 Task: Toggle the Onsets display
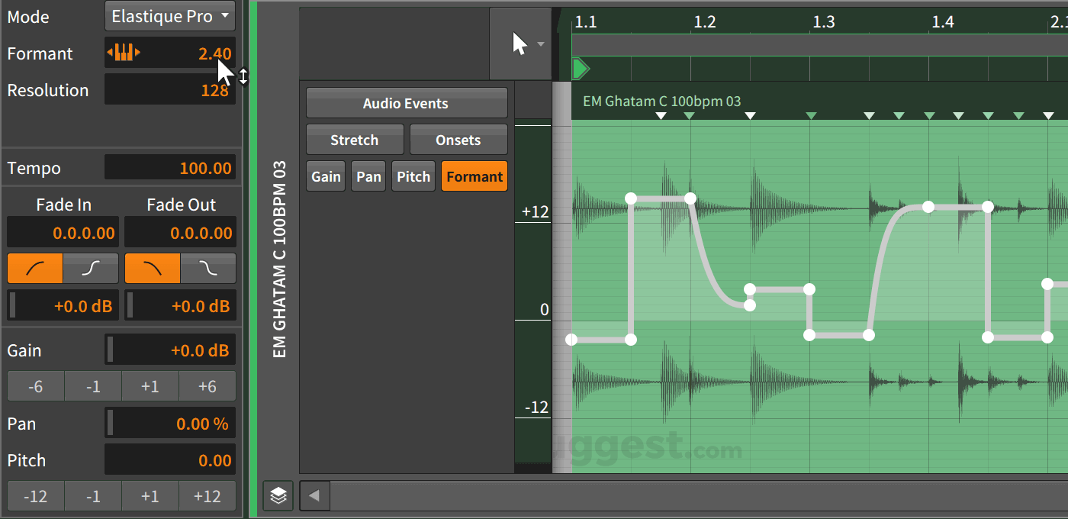click(458, 139)
